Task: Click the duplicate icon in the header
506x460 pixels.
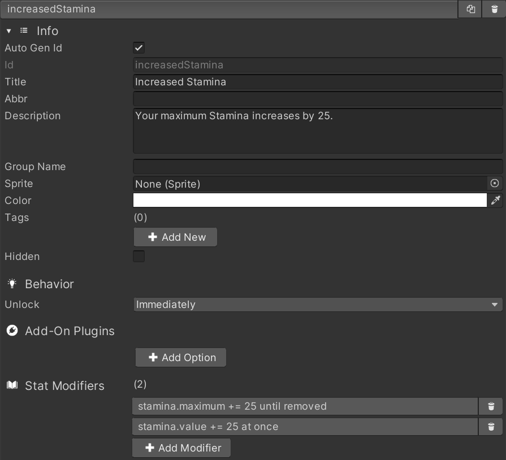Action: [x=470, y=9]
